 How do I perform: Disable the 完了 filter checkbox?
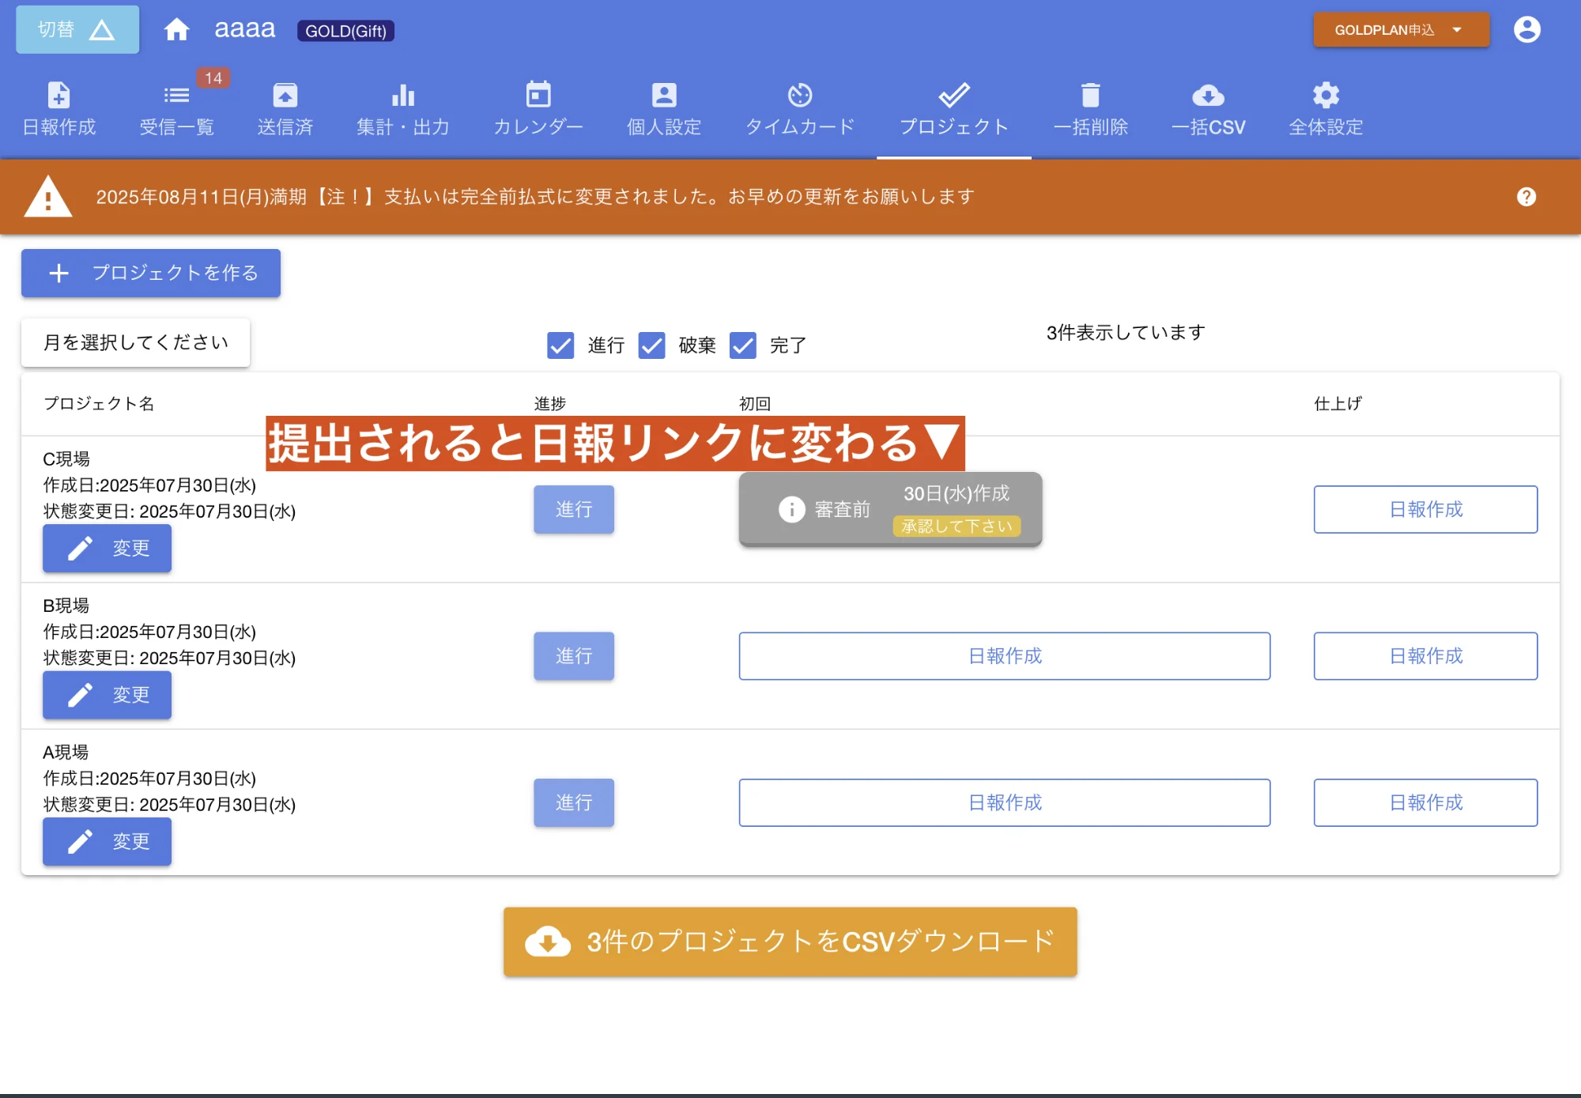coord(743,345)
